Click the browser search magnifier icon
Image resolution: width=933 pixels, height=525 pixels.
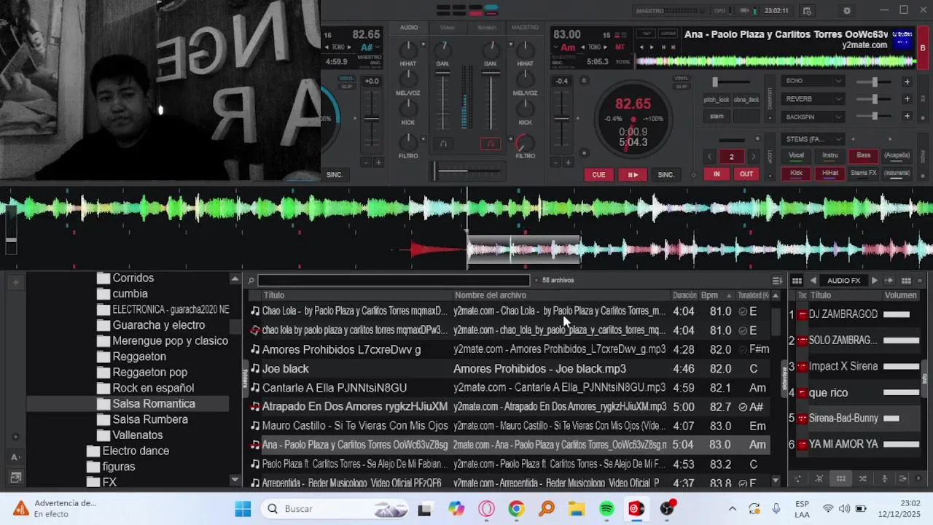pos(251,280)
